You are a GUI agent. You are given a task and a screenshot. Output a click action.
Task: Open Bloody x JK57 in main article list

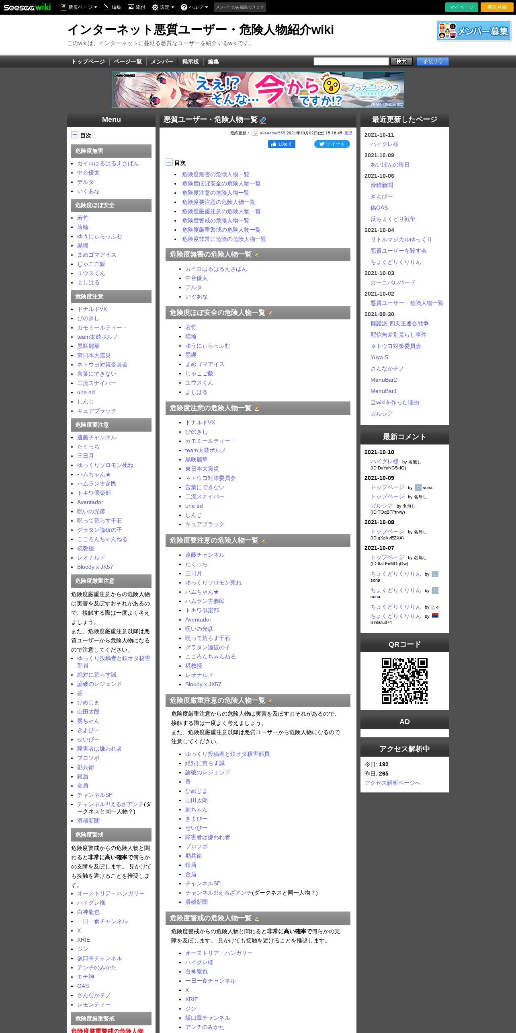pyautogui.click(x=203, y=684)
